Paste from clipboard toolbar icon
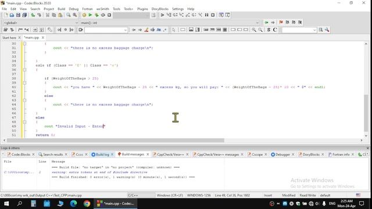 coord(60,15)
